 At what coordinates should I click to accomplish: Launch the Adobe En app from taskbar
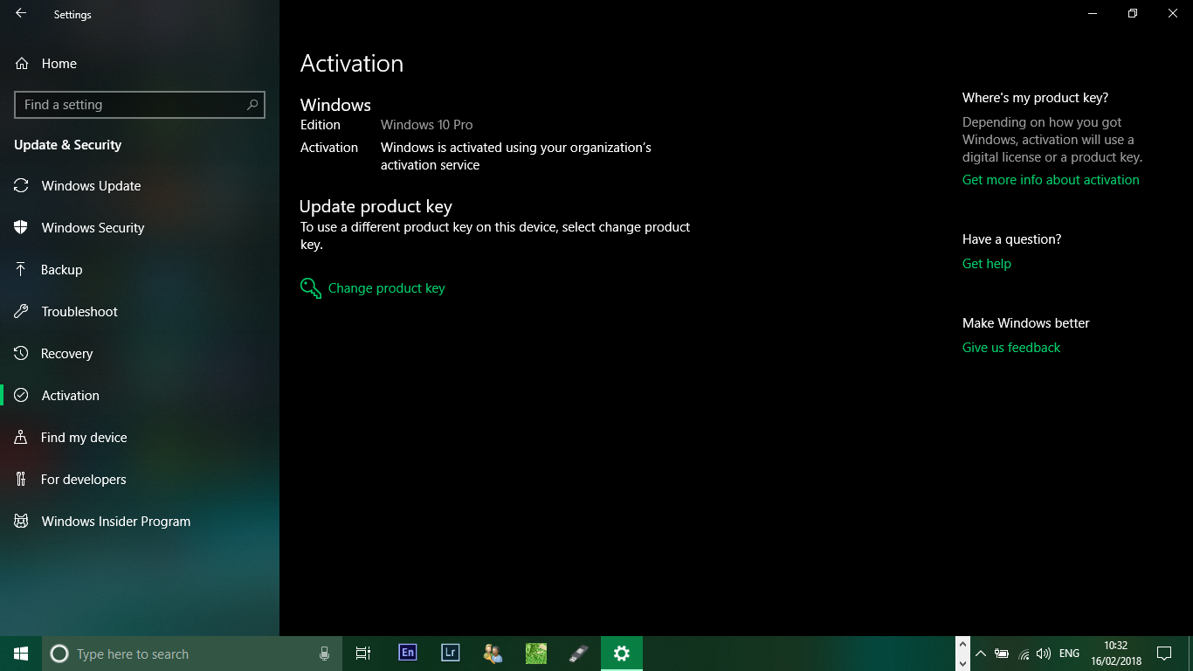click(407, 653)
